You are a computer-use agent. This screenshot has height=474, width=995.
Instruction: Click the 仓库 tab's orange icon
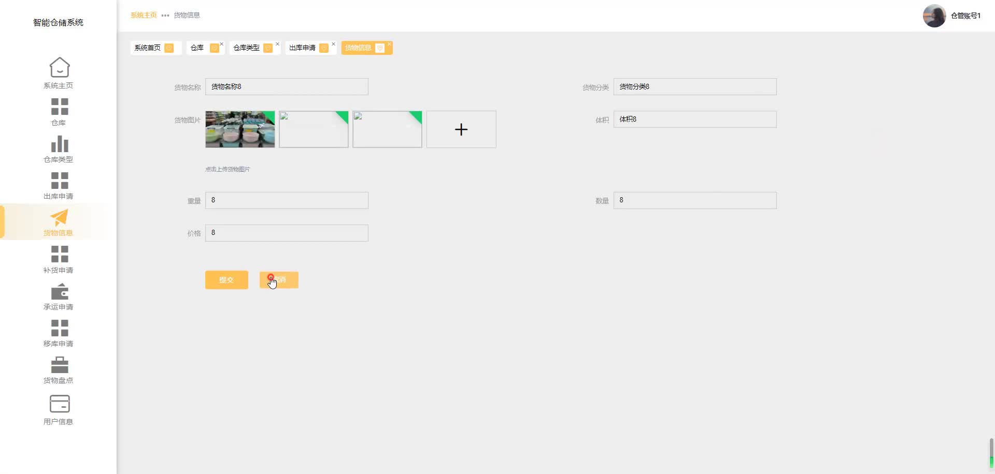[x=214, y=48]
